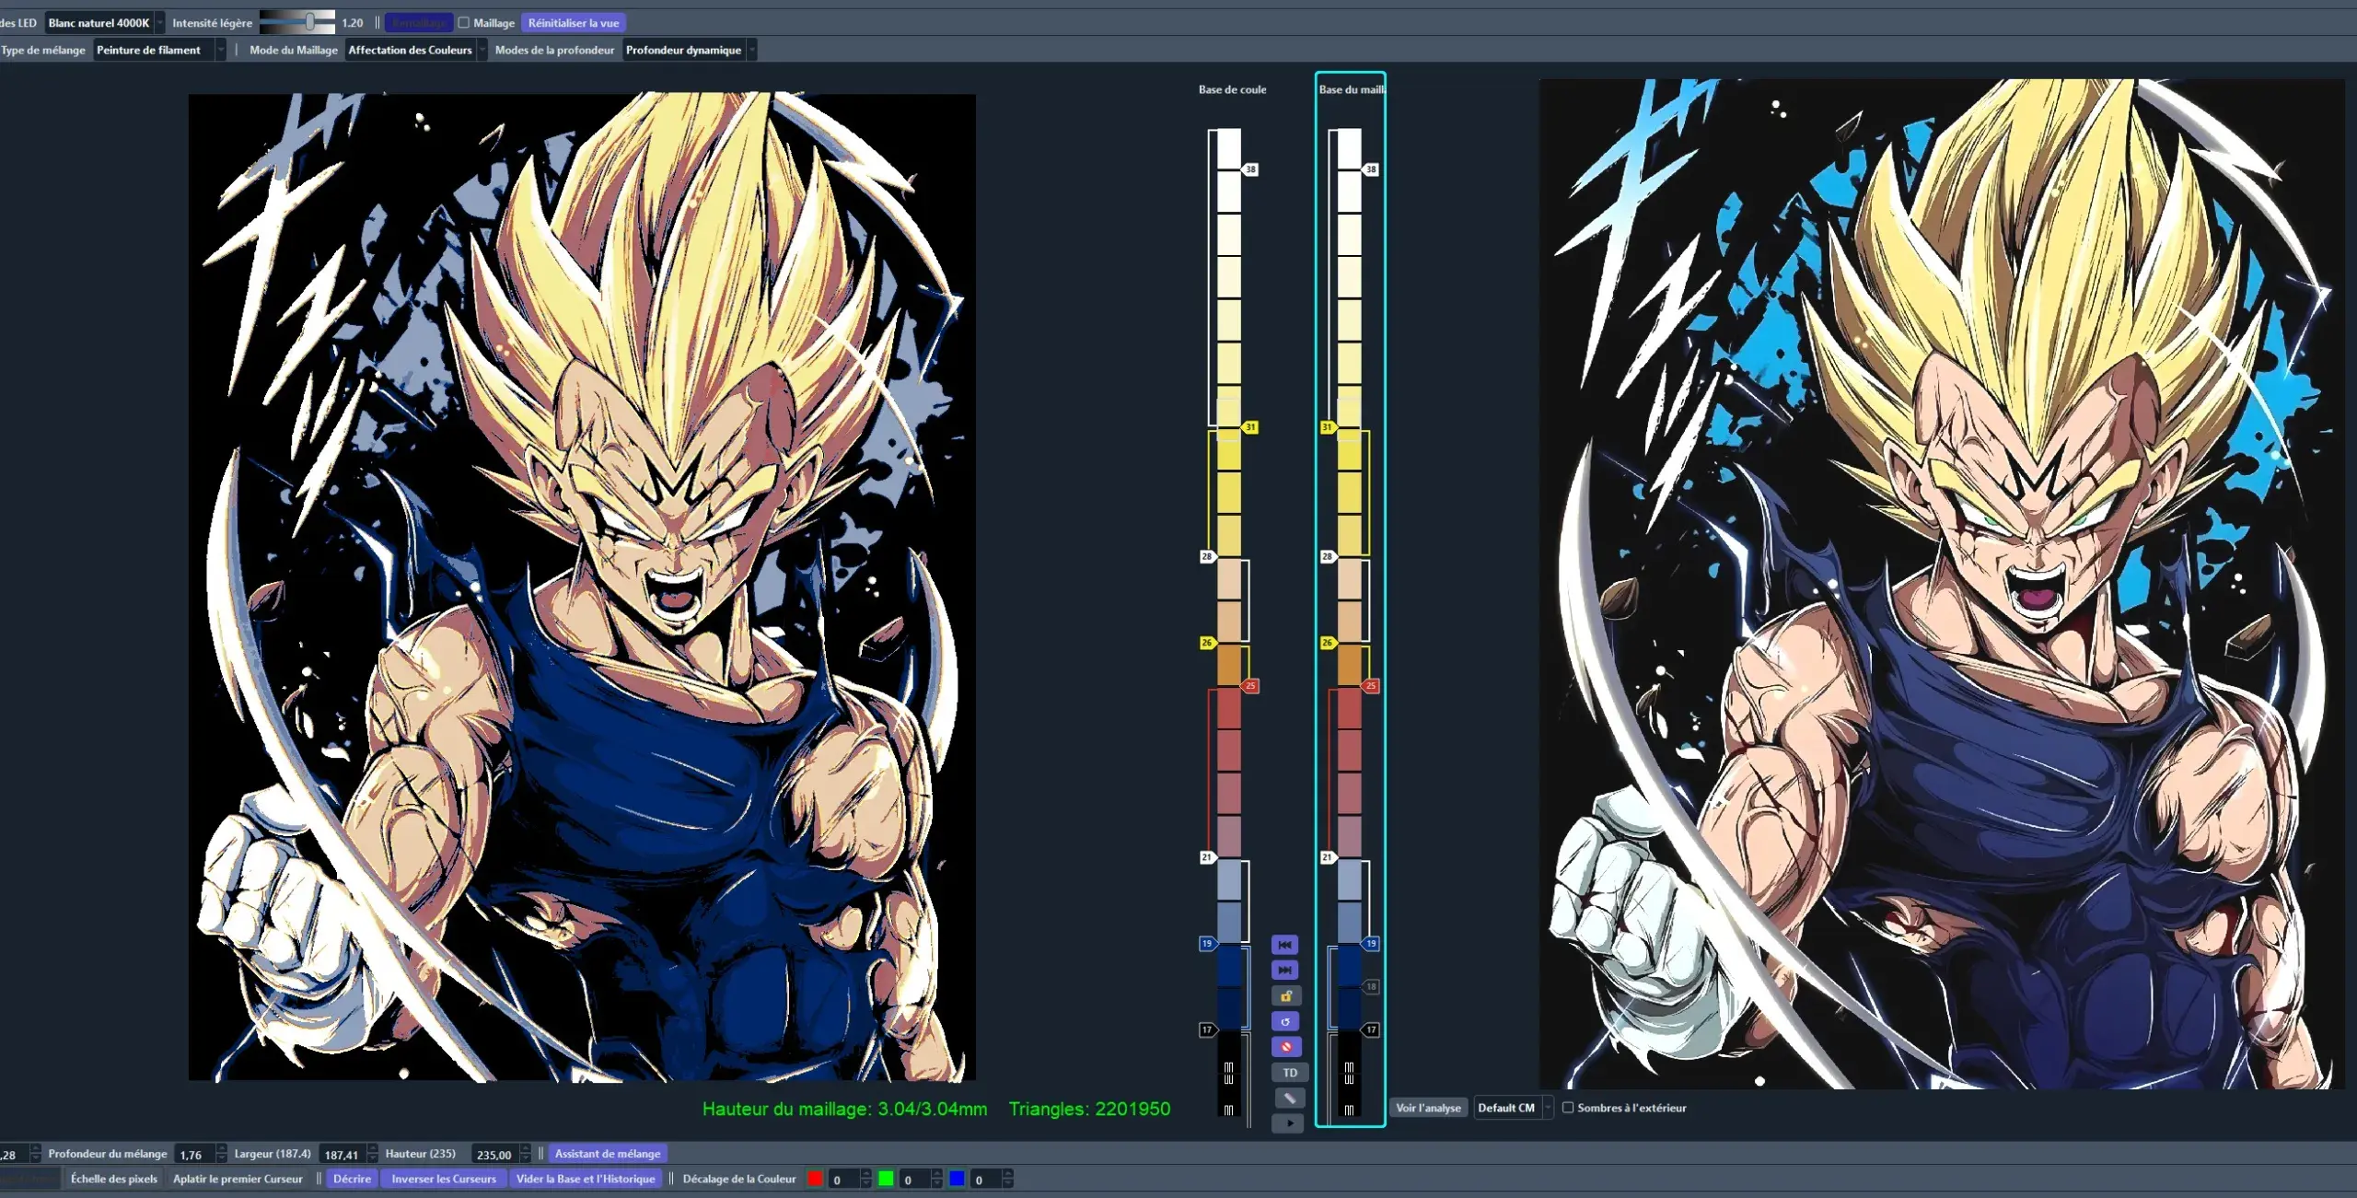Screen dimensions: 2357x1198
Task: Toggle the yellow padlock lock icon
Action: click(1285, 995)
